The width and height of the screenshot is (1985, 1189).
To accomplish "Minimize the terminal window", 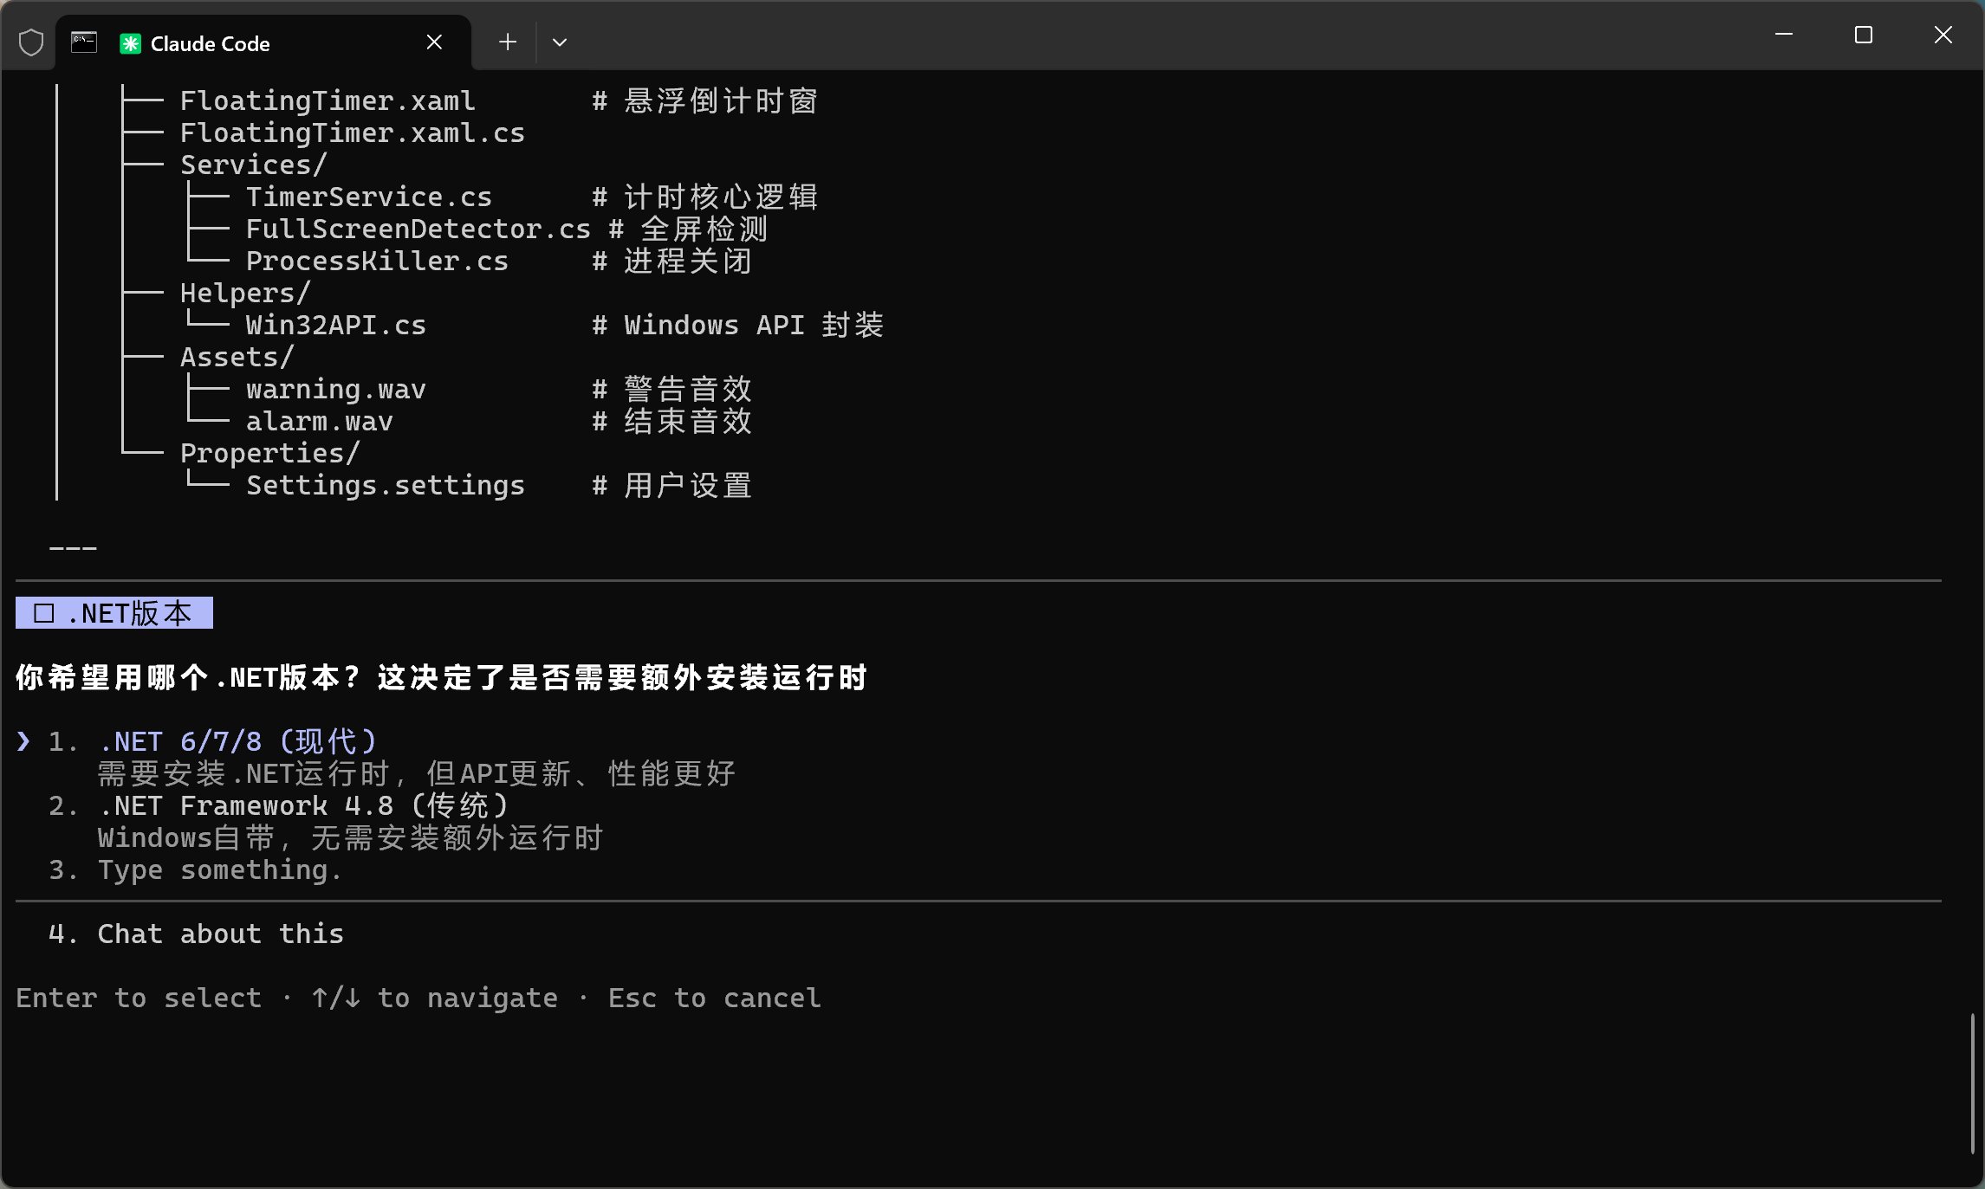I will pyautogui.click(x=1784, y=35).
